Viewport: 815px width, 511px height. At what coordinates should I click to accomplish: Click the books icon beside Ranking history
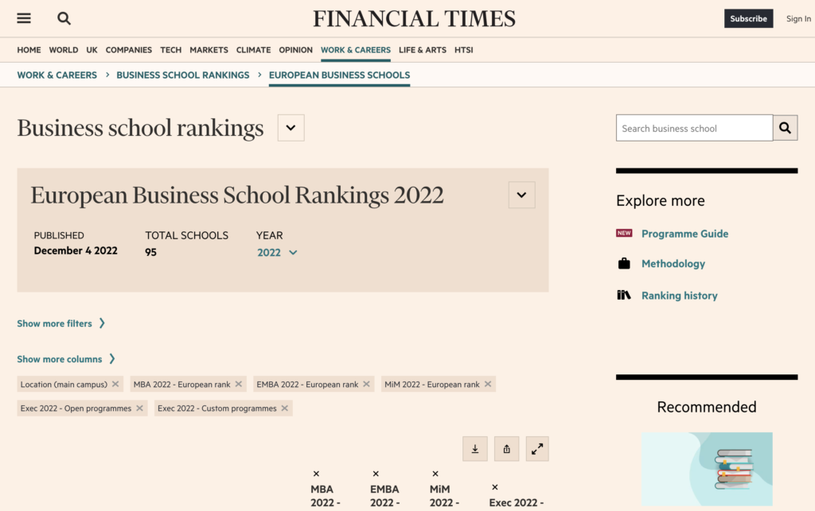pyautogui.click(x=624, y=295)
